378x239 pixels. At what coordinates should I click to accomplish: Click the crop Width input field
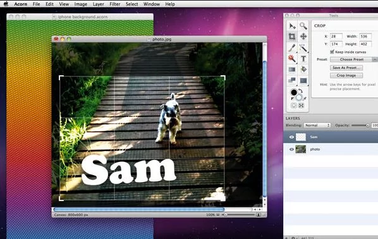[x=365, y=37]
